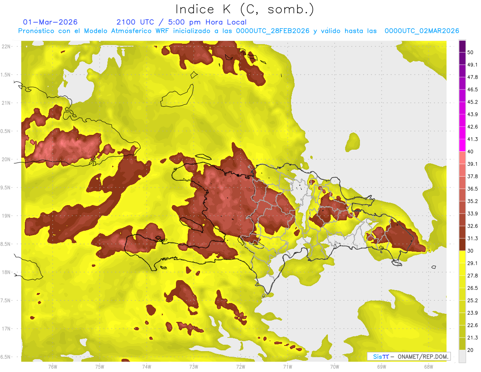Click the '23.9' colorbar value
Viewport: 481px width, 372px height.
(x=473, y=313)
